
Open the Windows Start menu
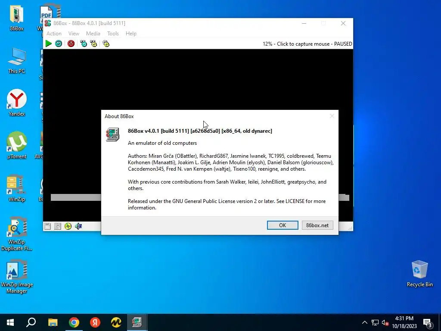tap(10, 322)
